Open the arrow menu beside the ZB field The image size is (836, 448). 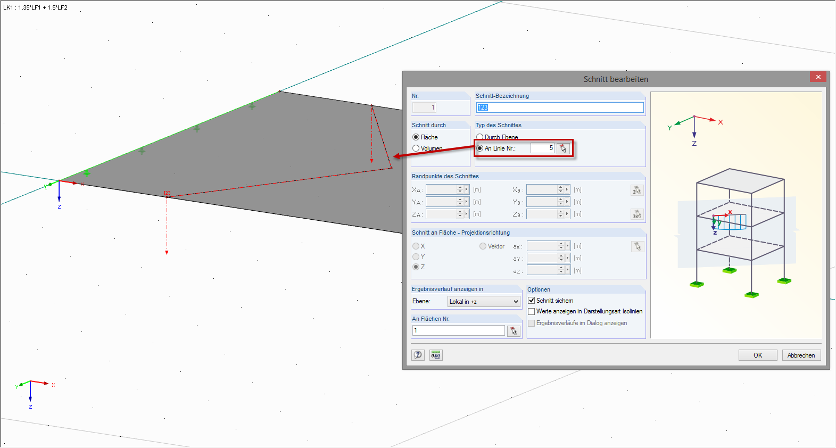(567, 214)
